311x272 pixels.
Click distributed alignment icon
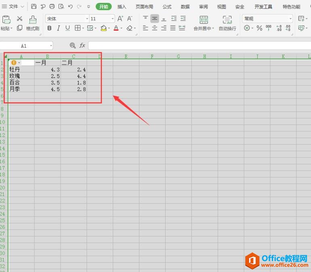coord(182,28)
